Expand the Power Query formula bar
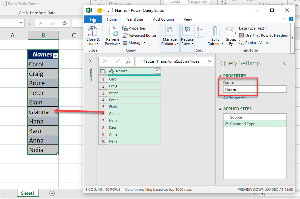The image size is (300, 199). click(210, 61)
